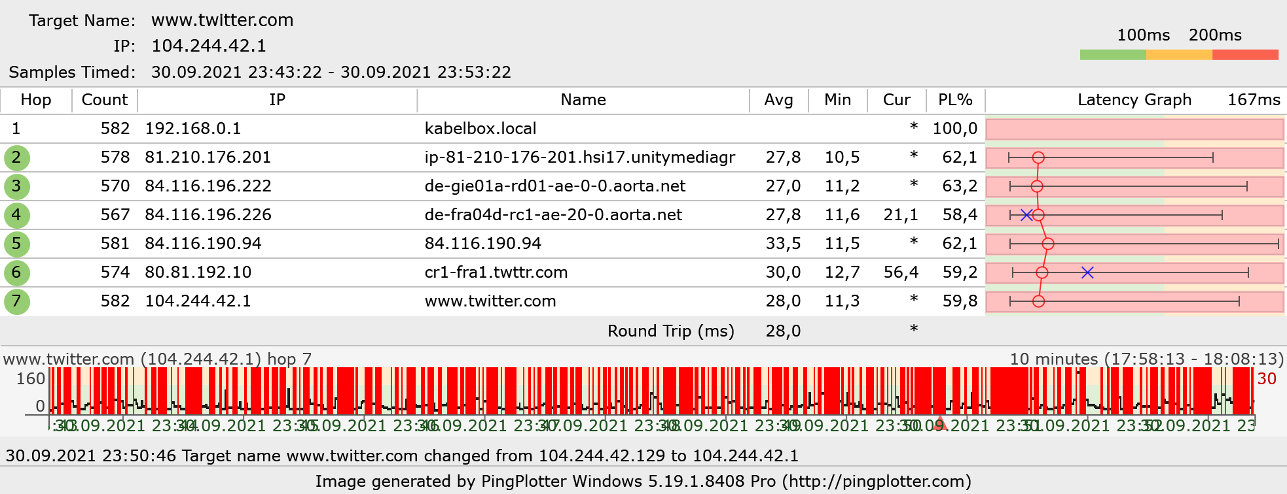Click the blue X marker in hop 6 graph

tap(1087, 272)
